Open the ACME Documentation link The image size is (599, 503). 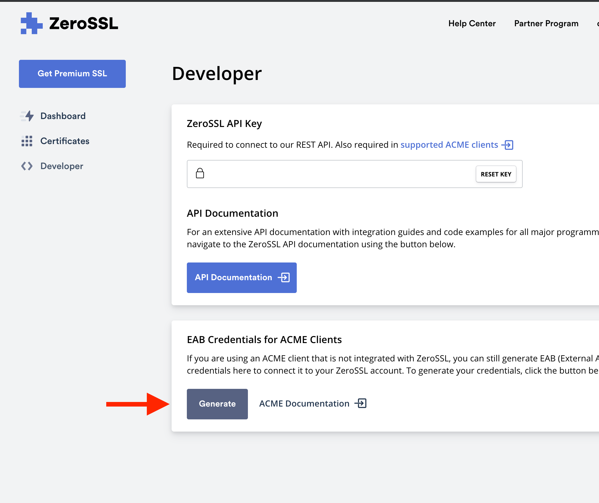coord(304,403)
